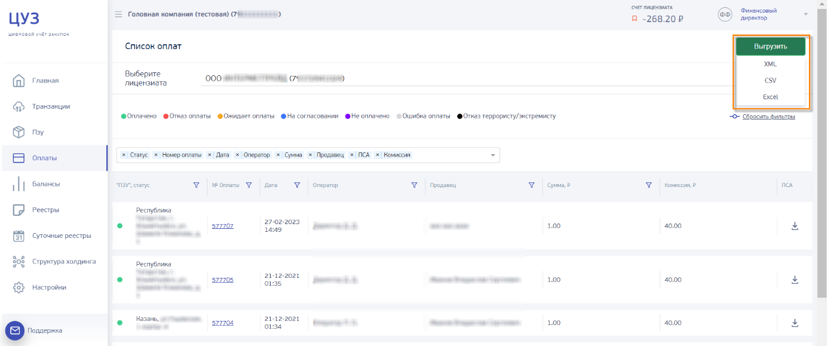
Task: Click the Сбросить фильтры link
Action: click(x=768, y=117)
